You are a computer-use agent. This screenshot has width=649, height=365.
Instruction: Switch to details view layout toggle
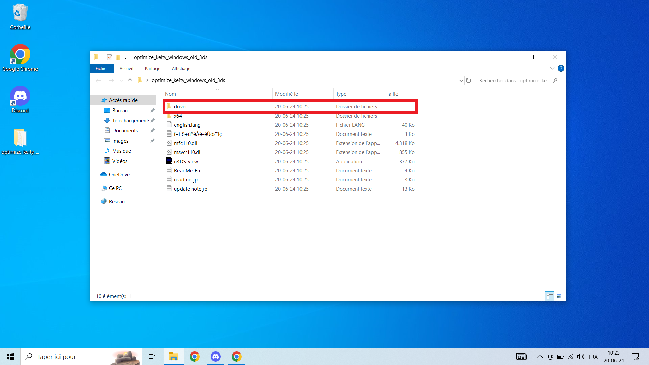(550, 296)
